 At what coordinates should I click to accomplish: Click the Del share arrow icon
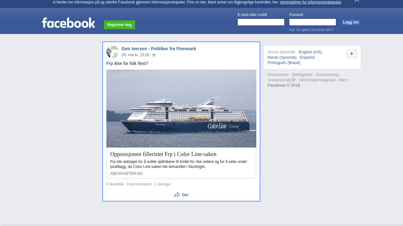pos(177,195)
